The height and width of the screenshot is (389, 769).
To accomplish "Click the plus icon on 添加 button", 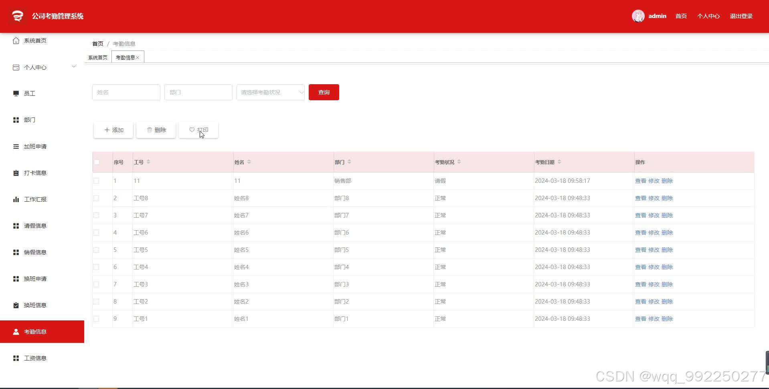I will point(107,130).
